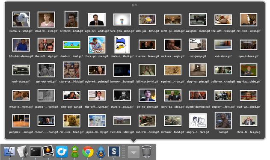Open duck-h...troll.gif thumbnail
The image size is (270, 160).
[71, 45]
